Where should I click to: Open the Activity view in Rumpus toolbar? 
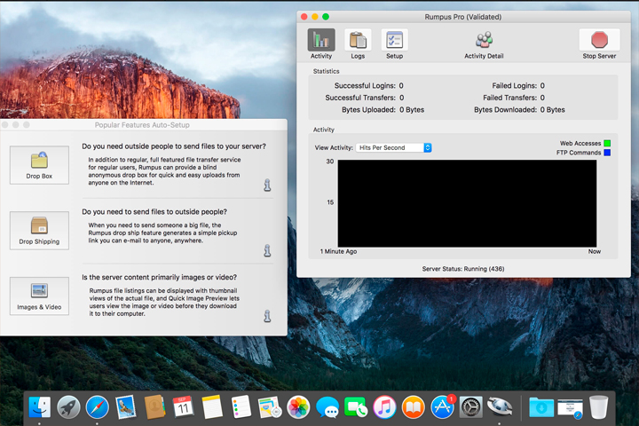click(321, 44)
